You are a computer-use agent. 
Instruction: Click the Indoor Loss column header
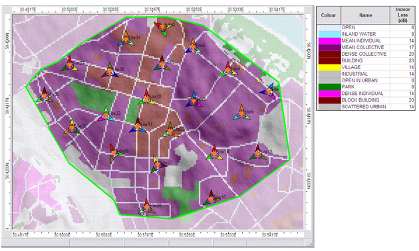[x=402, y=15]
